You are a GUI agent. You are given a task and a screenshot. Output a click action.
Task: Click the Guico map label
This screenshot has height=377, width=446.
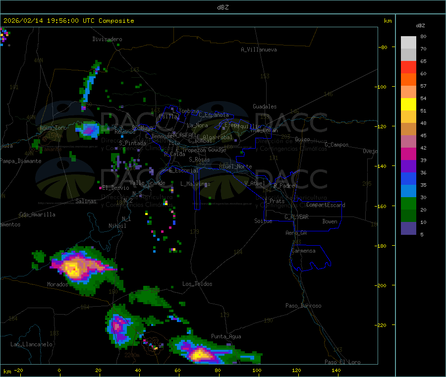(x=302, y=139)
